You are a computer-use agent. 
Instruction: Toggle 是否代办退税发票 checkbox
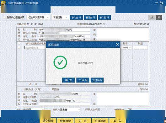coord(5,17)
